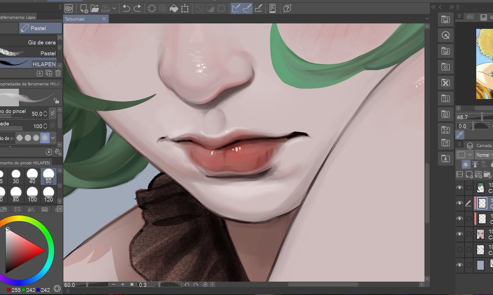The image size is (493, 295).
Task: Pick color with sub view eyedropper
Action: 461,135
